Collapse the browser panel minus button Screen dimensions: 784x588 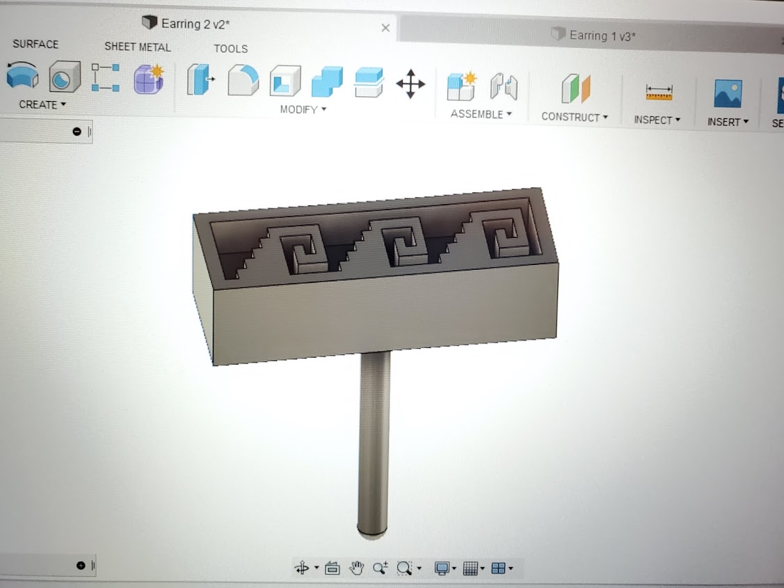tap(77, 132)
